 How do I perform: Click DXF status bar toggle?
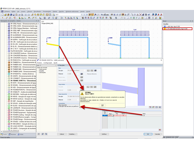point(177,137)
